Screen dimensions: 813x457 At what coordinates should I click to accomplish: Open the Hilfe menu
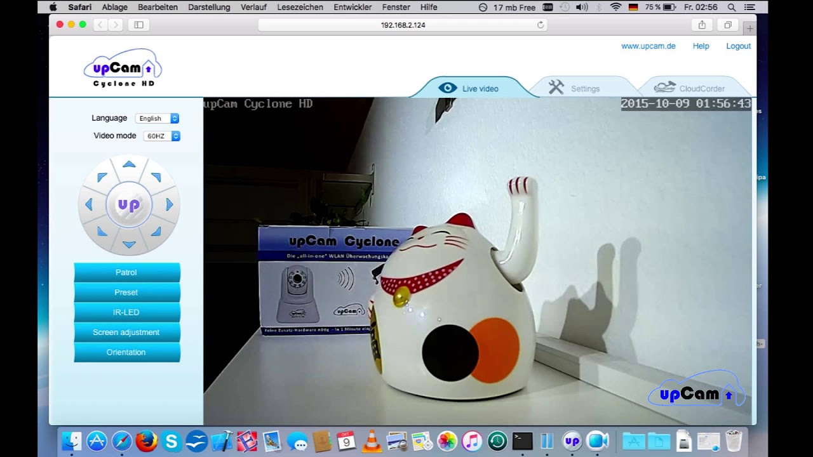[429, 7]
